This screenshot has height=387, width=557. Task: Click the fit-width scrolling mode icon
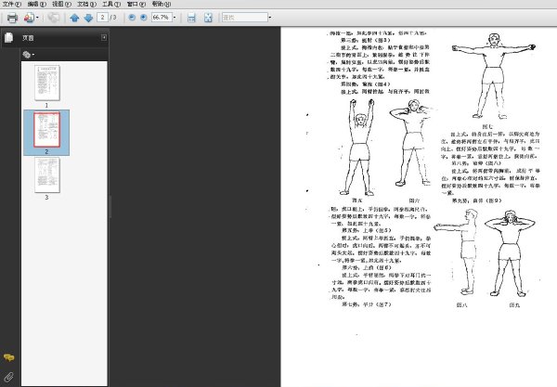pos(191,18)
